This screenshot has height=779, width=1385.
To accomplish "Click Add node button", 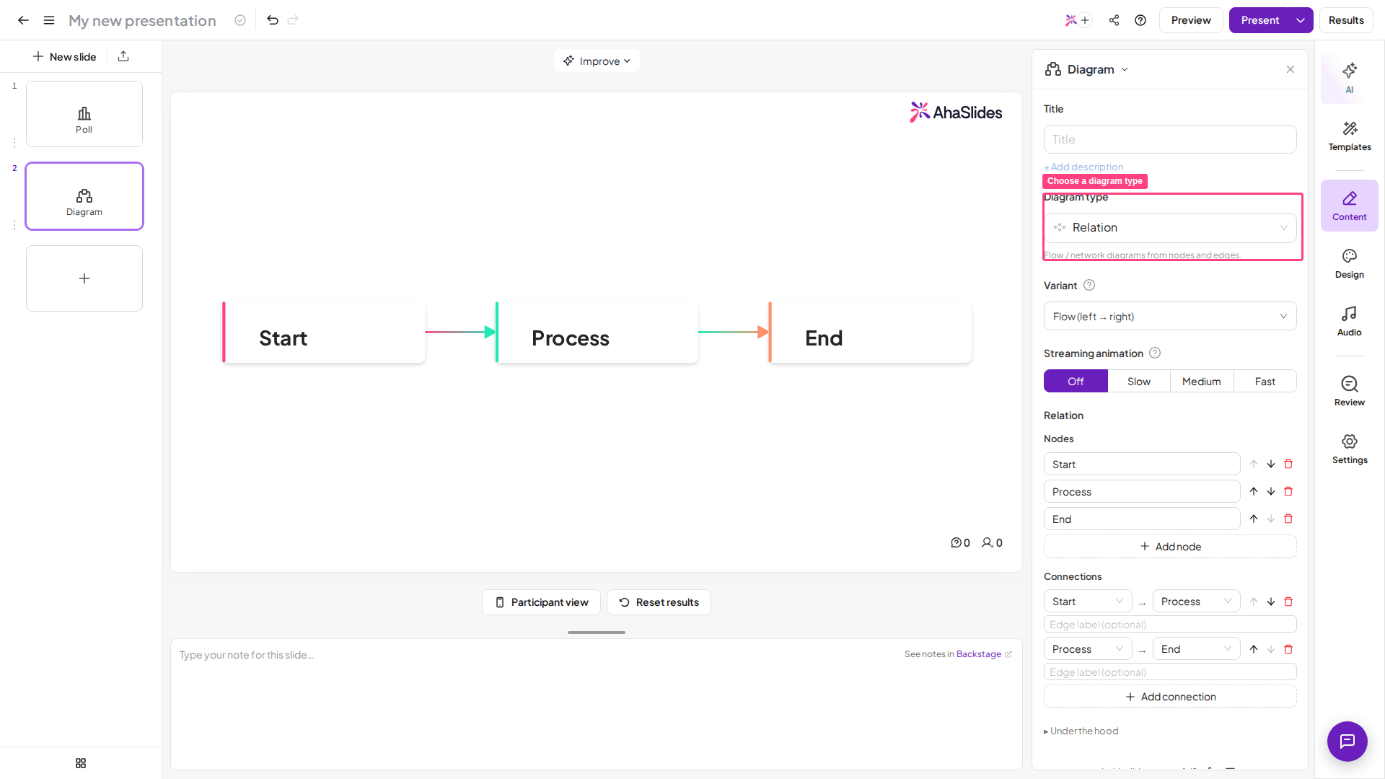I will pos(1170,547).
